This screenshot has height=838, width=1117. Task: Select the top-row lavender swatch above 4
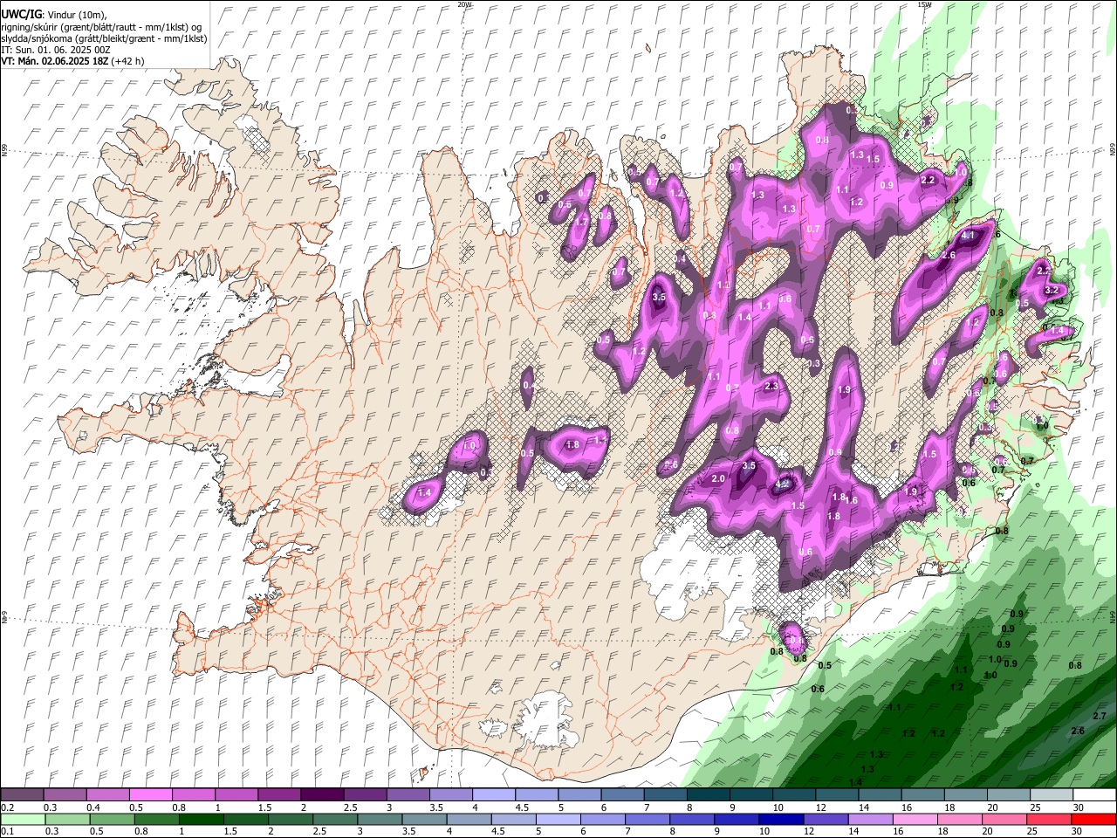[493, 794]
